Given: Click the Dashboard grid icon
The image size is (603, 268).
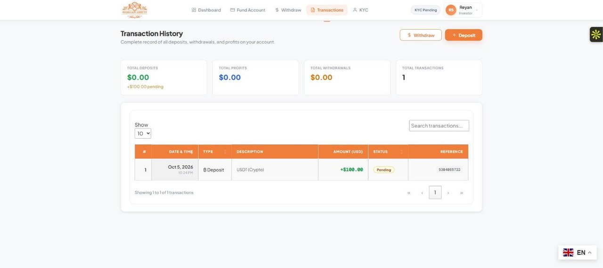Looking at the screenshot, I should point(194,10).
